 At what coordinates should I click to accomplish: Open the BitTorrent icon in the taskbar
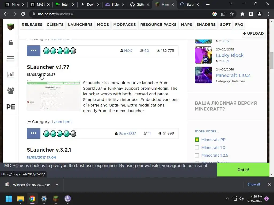point(68,199)
